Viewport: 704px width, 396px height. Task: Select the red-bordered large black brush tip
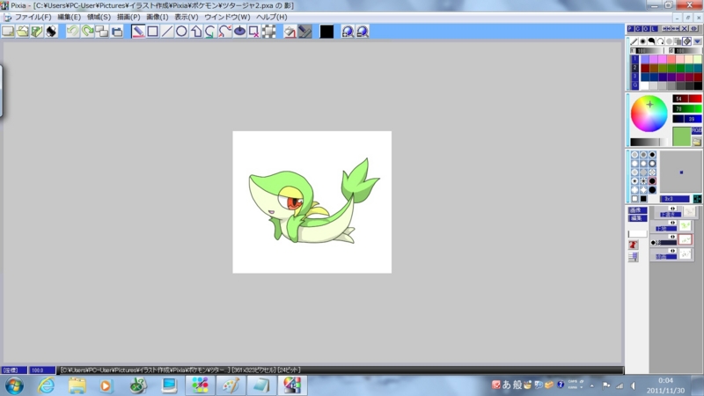point(652,181)
